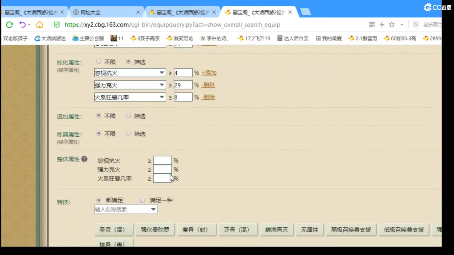
Task: Click the QR code icon in the toolbar
Action: point(372,24)
